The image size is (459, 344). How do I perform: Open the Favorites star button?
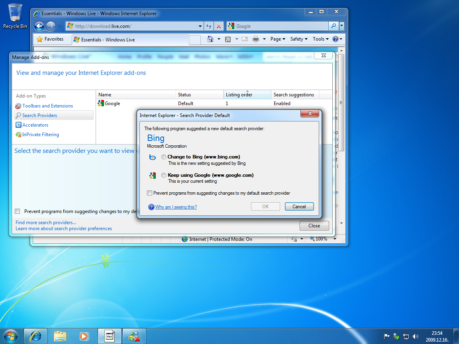coord(50,39)
